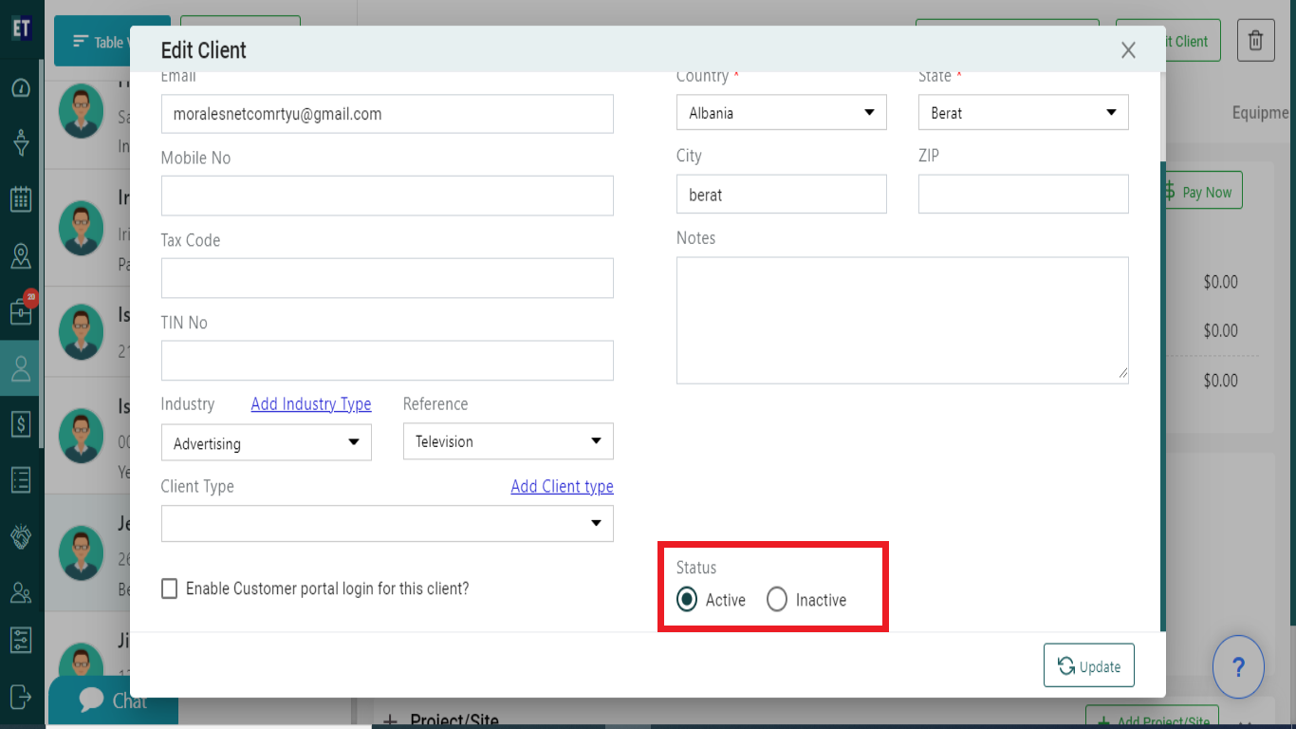Open the dashboard gauge icon in sidebar

click(x=21, y=88)
